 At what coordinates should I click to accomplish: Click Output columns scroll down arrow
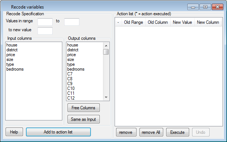106,97
